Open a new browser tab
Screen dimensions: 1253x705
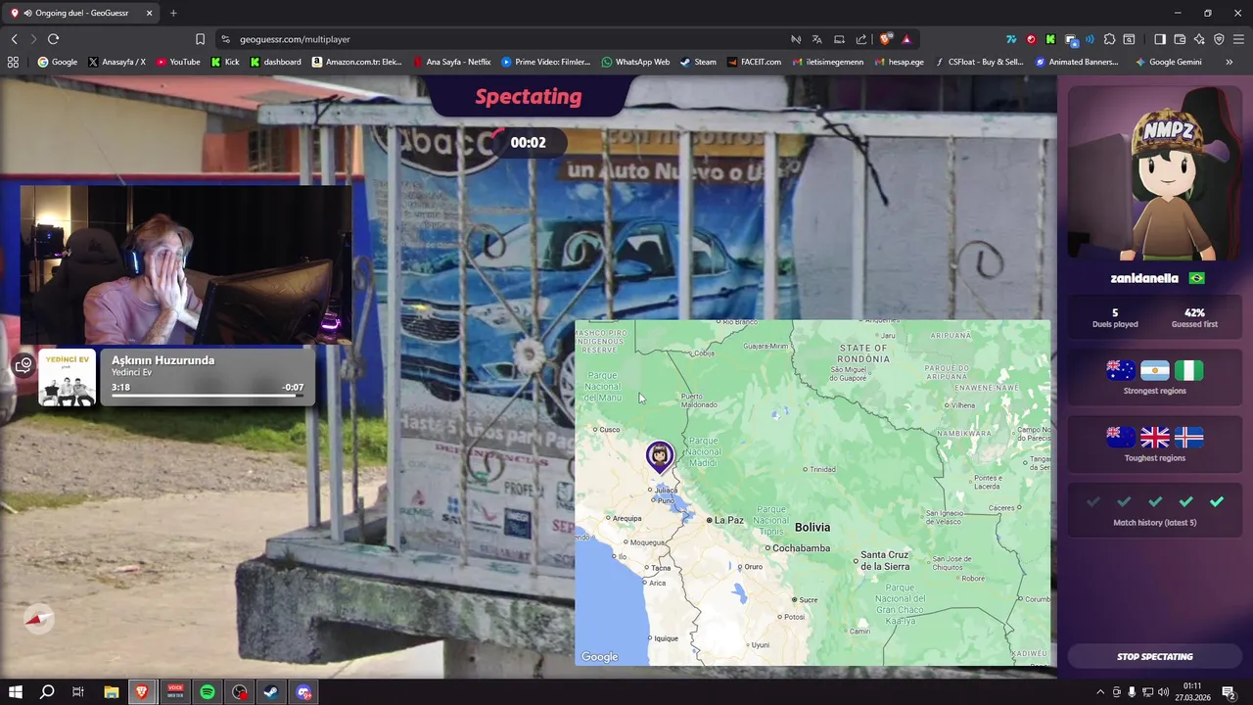pyautogui.click(x=173, y=13)
